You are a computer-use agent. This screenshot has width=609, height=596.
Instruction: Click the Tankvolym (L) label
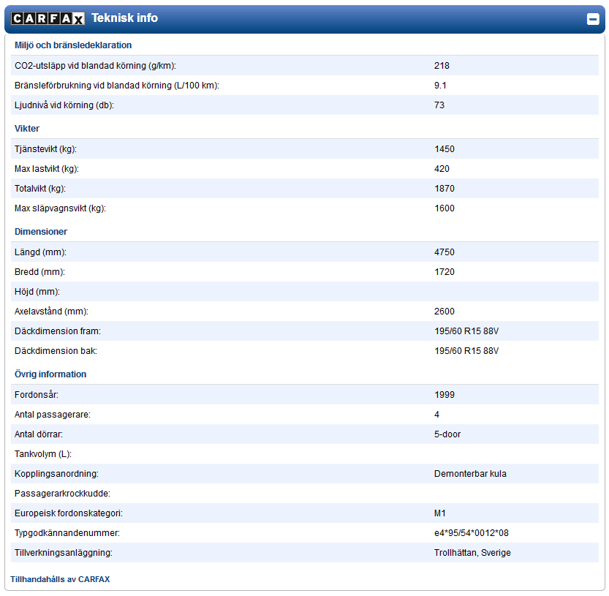[43, 454]
